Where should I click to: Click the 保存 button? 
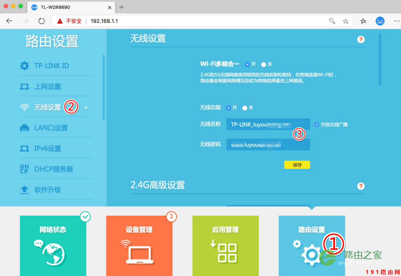point(297,165)
